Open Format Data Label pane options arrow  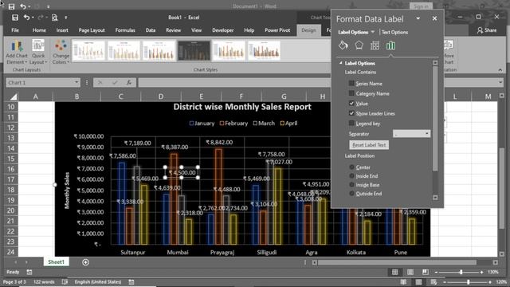tap(418, 18)
